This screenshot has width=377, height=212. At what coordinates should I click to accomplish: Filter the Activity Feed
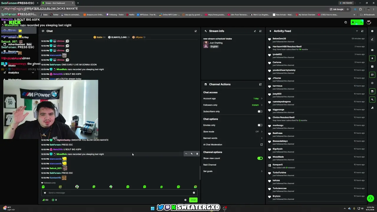(x=357, y=31)
